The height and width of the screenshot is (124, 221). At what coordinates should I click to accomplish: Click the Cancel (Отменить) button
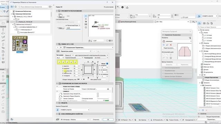coord(96,120)
